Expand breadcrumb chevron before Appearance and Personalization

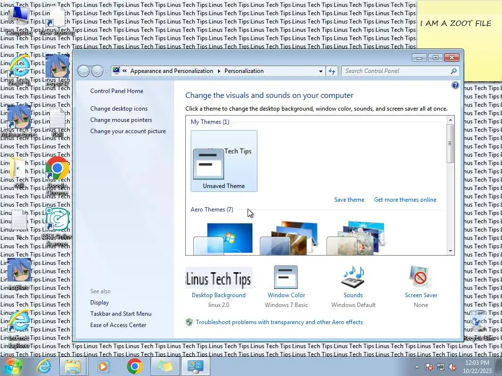(x=125, y=71)
